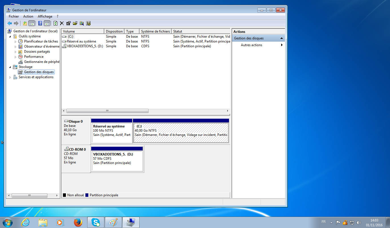Expand the Planificateur de tâches node

coord(16,41)
